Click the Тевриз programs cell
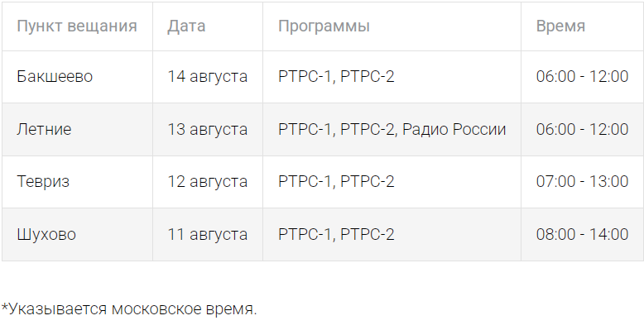Viewport: 644px width, 330px height. 392,181
